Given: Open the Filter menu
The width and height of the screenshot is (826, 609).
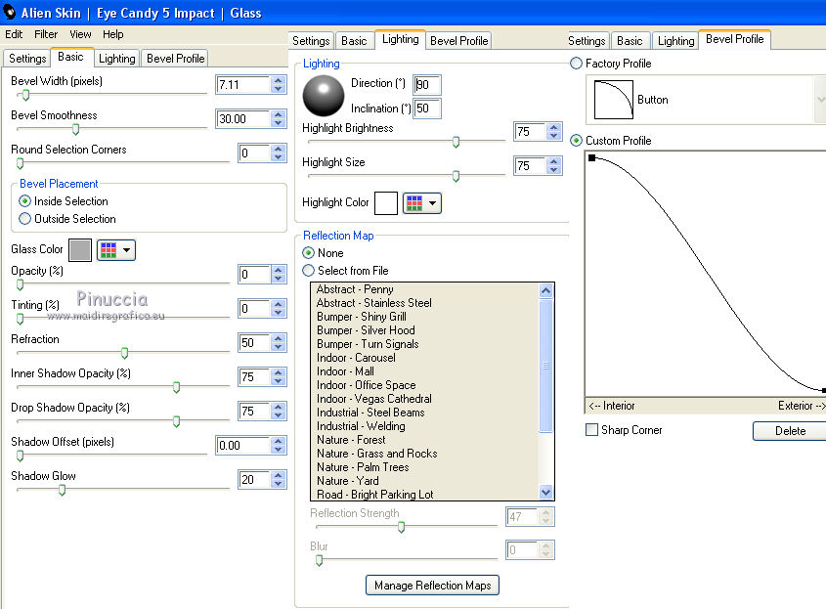Looking at the screenshot, I should tap(46, 34).
